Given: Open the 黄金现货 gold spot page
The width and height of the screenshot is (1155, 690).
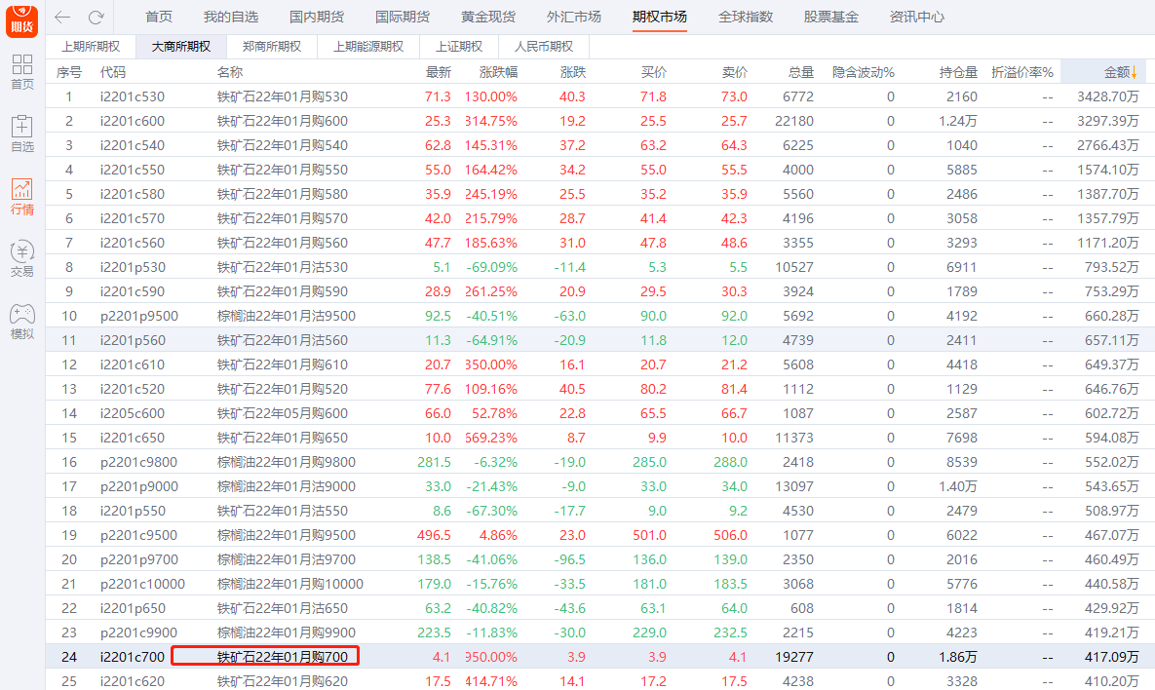Looking at the screenshot, I should point(489,17).
